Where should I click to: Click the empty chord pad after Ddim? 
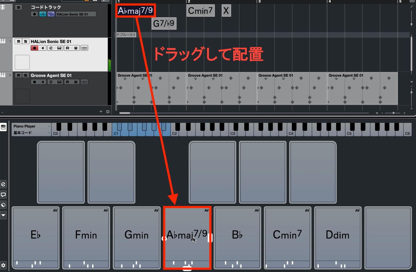pos(388,238)
